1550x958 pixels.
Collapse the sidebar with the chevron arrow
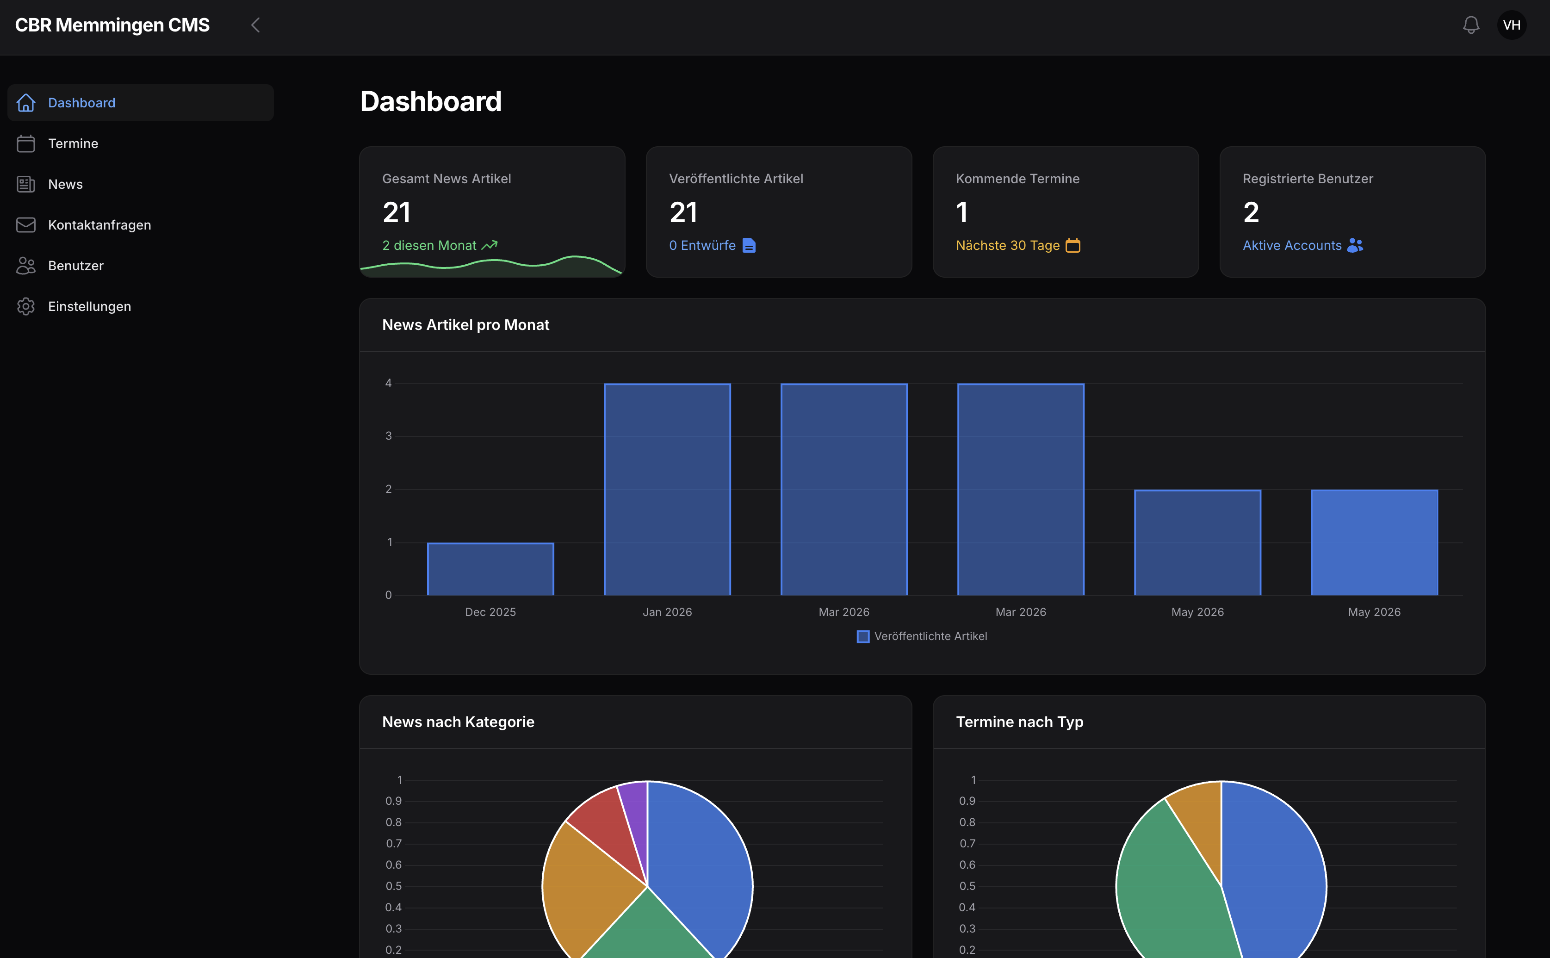256,25
